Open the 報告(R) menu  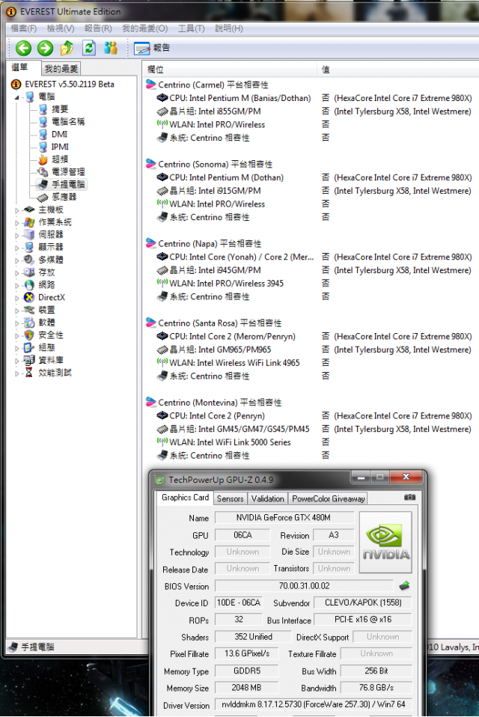(x=98, y=28)
